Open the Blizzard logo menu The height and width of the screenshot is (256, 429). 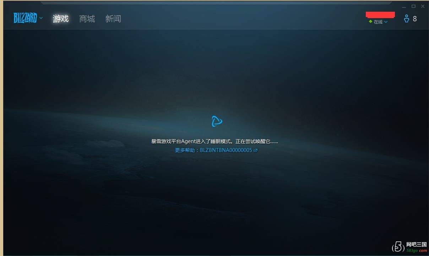(28, 18)
